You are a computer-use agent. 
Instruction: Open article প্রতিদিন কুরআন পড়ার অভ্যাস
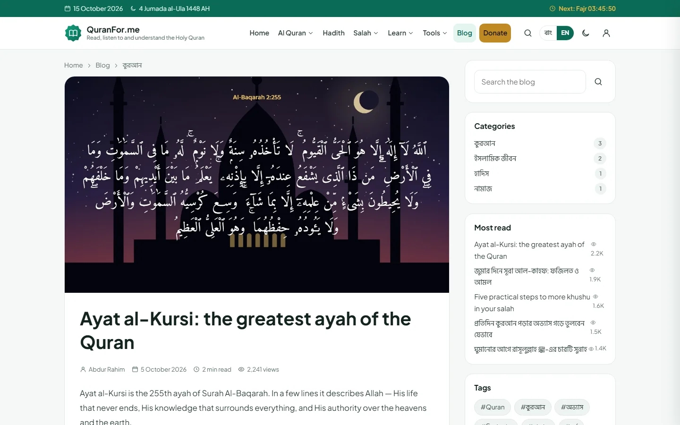529,329
